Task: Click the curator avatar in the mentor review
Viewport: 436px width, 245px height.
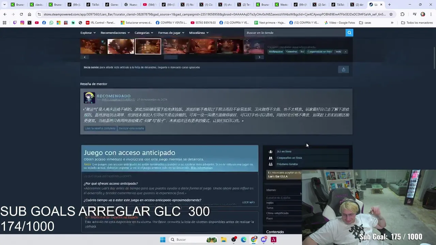Action: click(x=89, y=98)
